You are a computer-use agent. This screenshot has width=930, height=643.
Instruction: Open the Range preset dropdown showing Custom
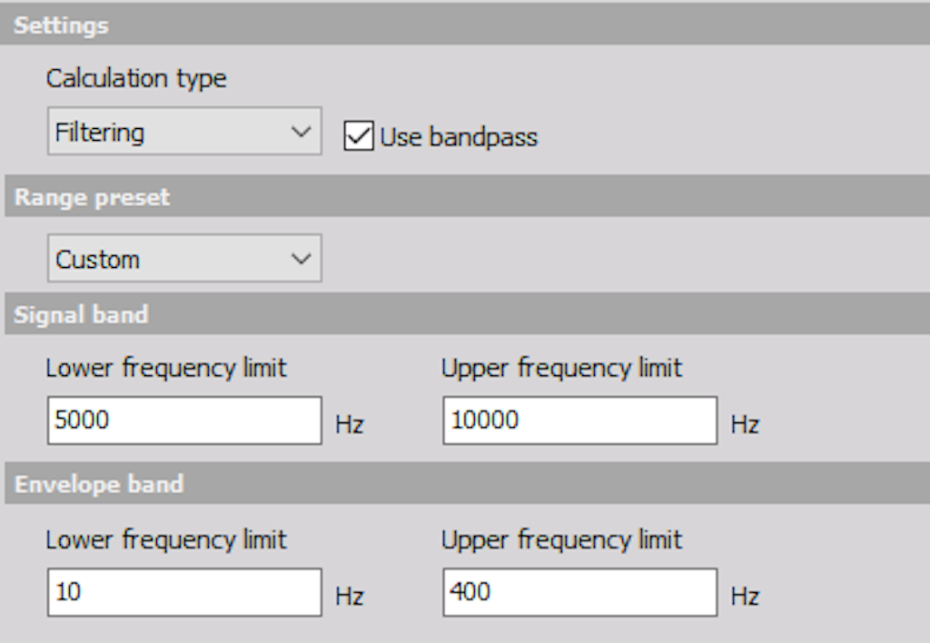coord(184,258)
